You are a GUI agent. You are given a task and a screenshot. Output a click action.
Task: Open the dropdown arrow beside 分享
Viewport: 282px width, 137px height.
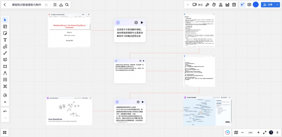tap(277, 5)
